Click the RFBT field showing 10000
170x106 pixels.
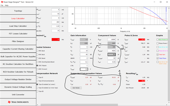point(112,39)
